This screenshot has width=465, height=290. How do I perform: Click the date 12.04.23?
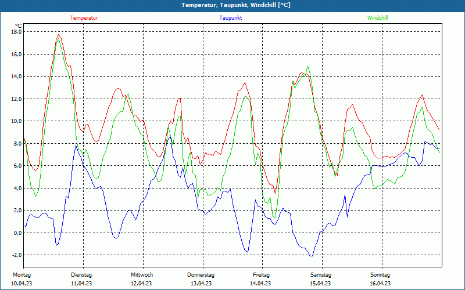click(141, 284)
